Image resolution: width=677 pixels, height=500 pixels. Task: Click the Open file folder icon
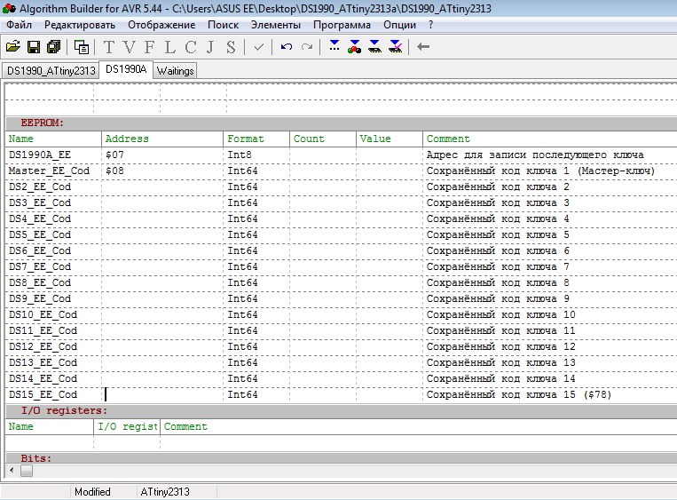(x=12, y=46)
